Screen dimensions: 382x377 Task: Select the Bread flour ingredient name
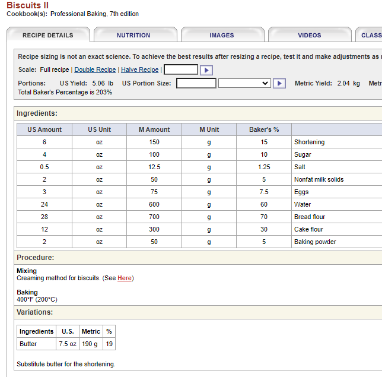(310, 217)
